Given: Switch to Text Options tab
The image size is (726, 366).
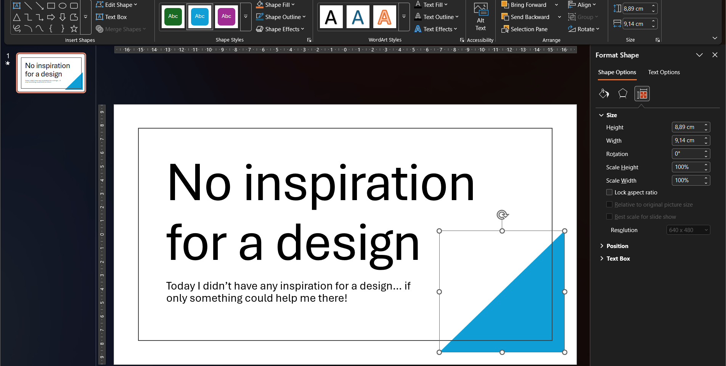Looking at the screenshot, I should 663,72.
